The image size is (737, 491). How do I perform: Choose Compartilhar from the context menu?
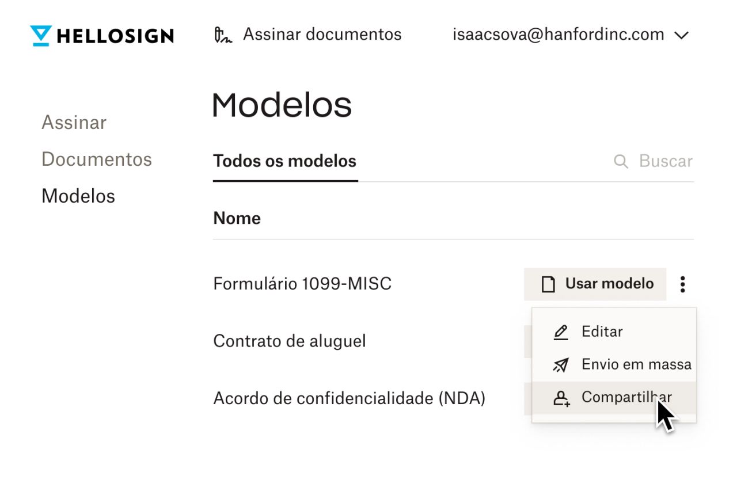[626, 397]
